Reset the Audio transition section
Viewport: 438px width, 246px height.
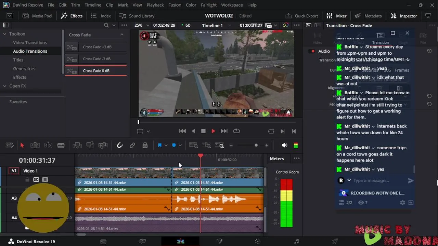429,51
